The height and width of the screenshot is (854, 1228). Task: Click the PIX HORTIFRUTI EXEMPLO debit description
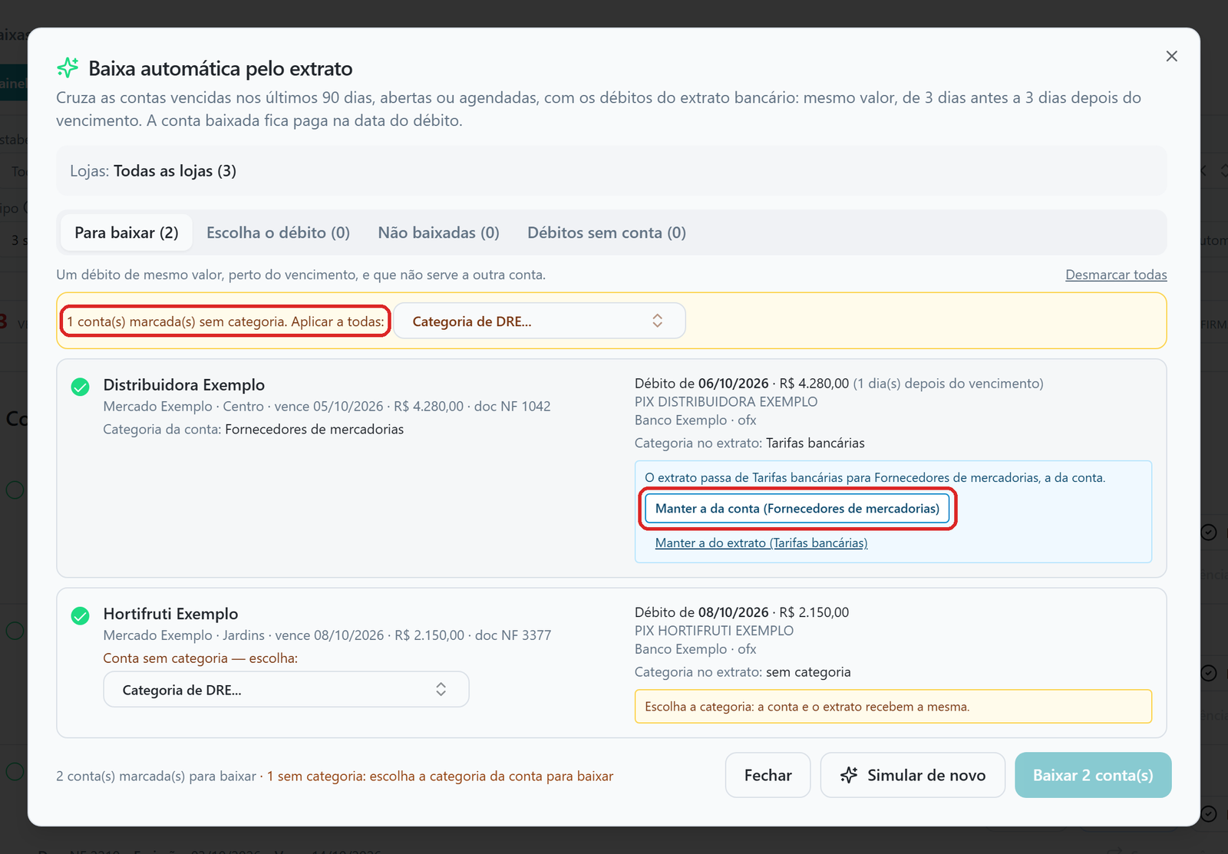[x=714, y=631]
